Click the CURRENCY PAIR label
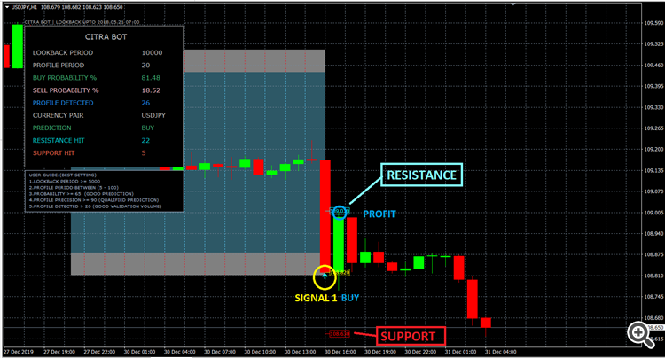Viewport: 665px width, 358px height. [59, 115]
